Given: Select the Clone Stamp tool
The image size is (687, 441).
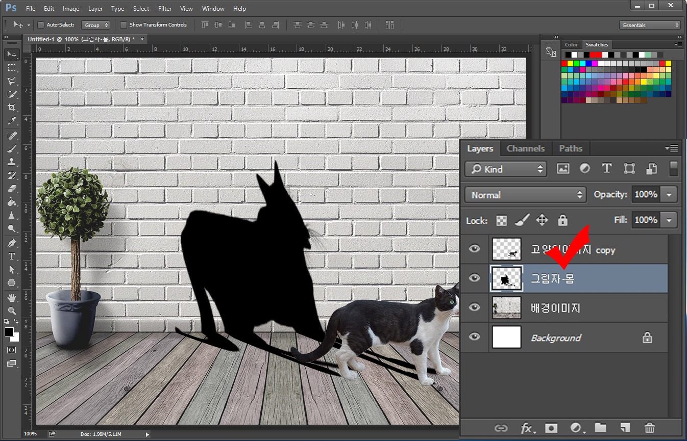Looking at the screenshot, I should [12, 162].
